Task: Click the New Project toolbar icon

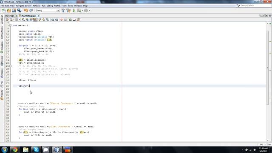Action: pos(9,11)
